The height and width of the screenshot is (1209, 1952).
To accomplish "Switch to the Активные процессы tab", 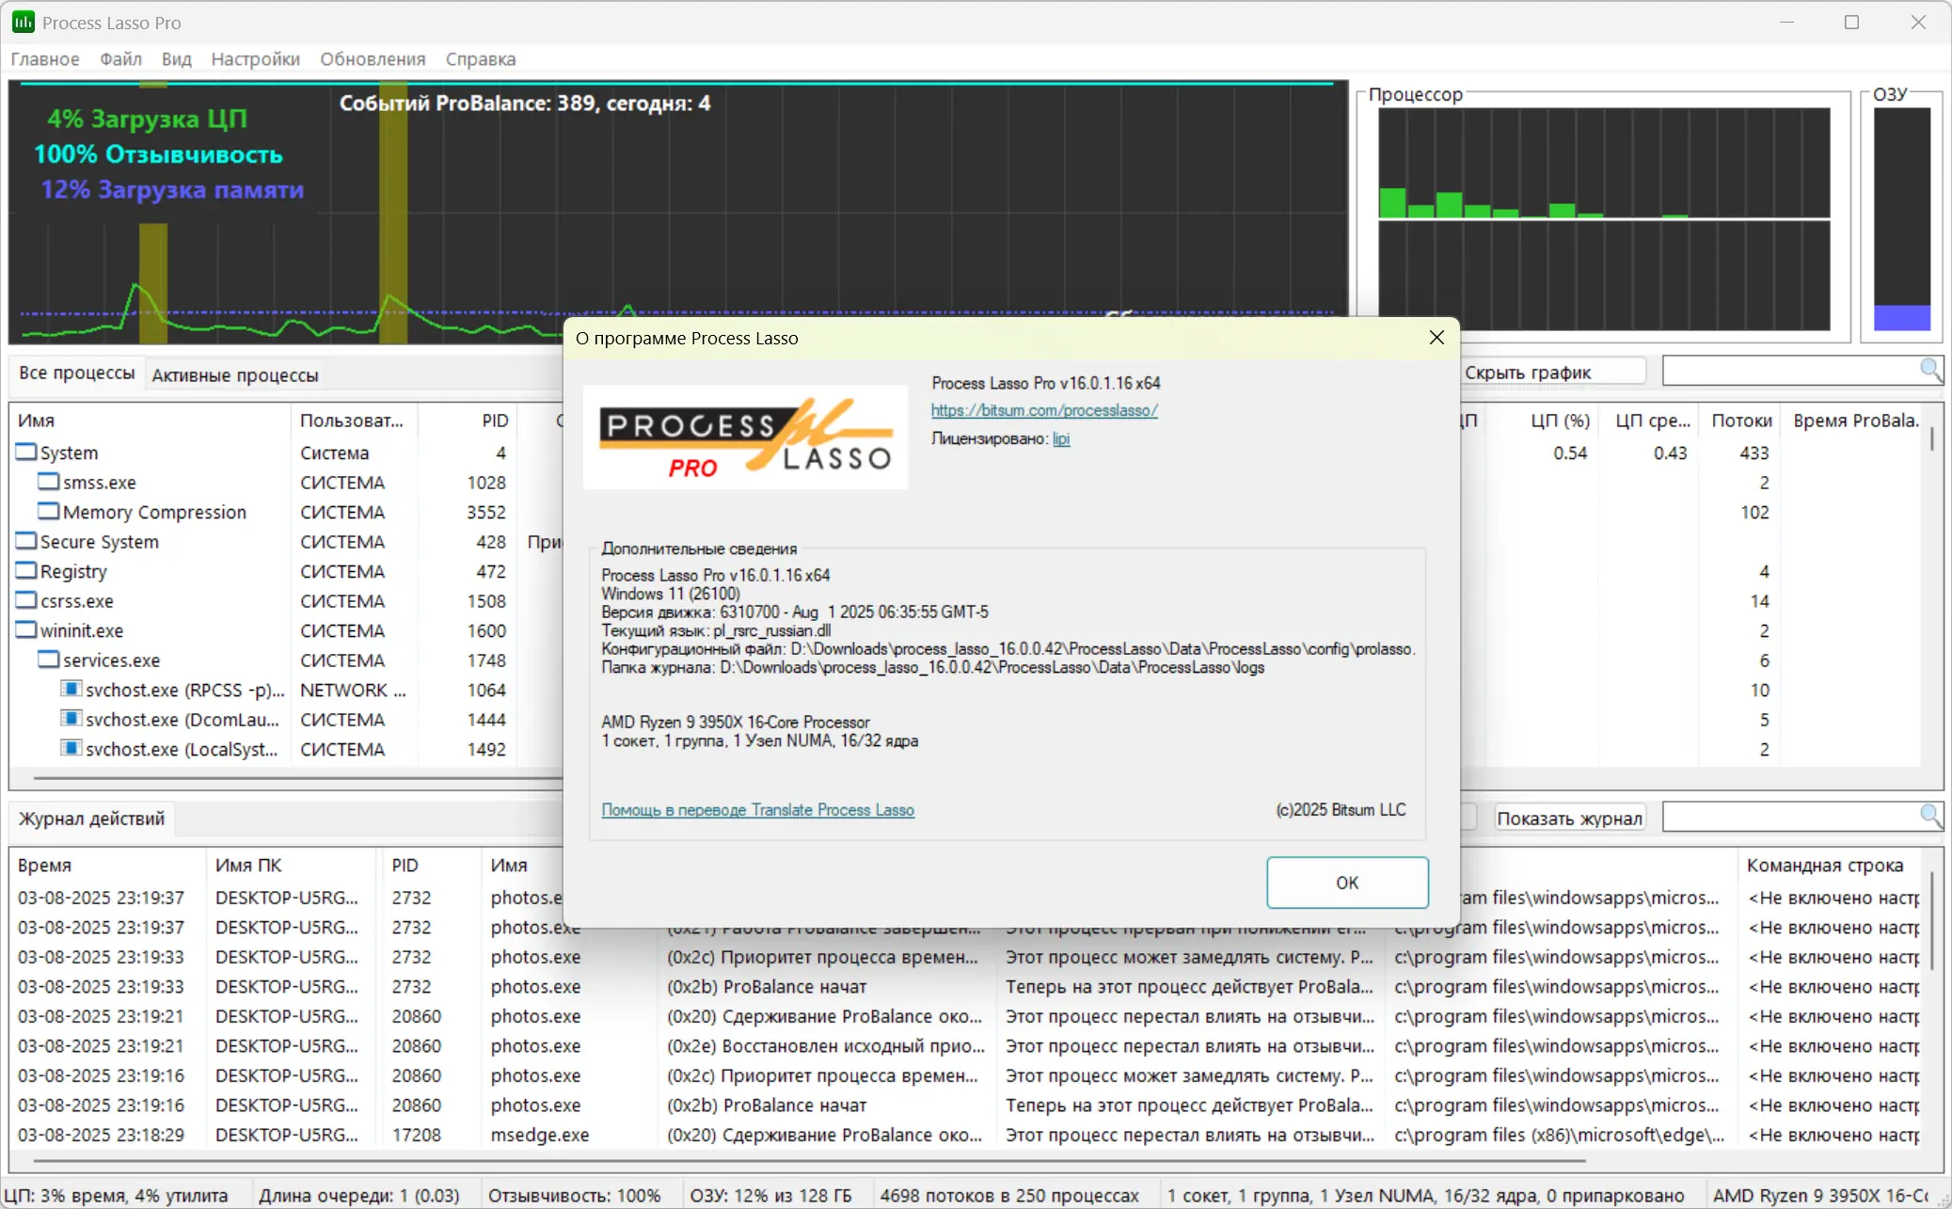I will pyautogui.click(x=235, y=375).
